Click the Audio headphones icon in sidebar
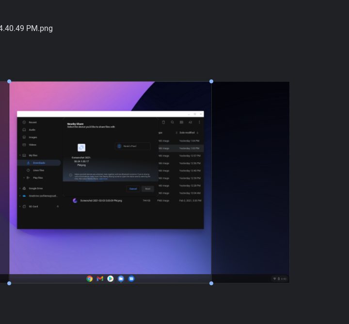Viewport: 349px width, 324px height. tap(24, 130)
